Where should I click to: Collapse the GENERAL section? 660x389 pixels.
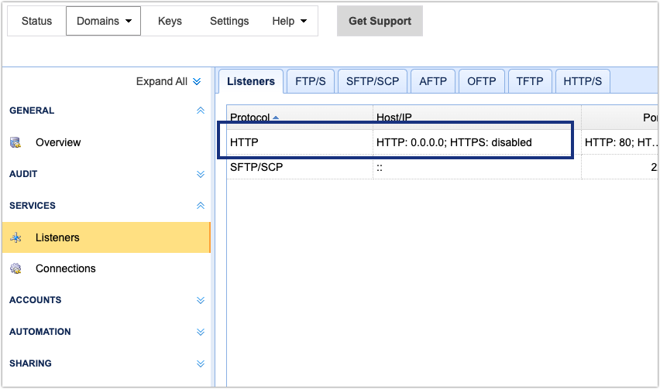pyautogui.click(x=201, y=111)
